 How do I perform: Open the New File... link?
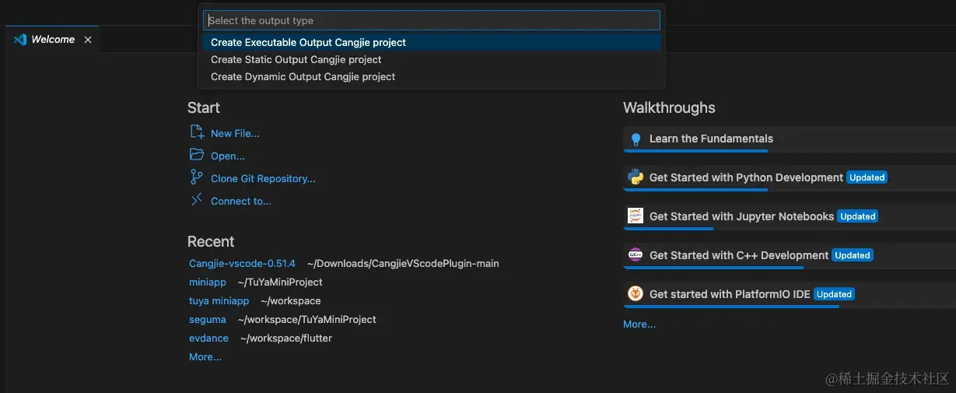[x=235, y=134]
